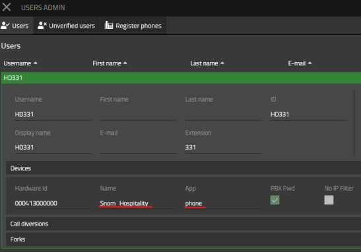The height and width of the screenshot is (252, 361).
Task: Click the user details vertical scrollbar
Action: 354,123
